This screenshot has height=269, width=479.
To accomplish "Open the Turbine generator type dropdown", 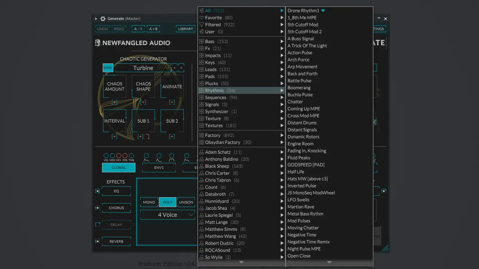I will click(143, 68).
